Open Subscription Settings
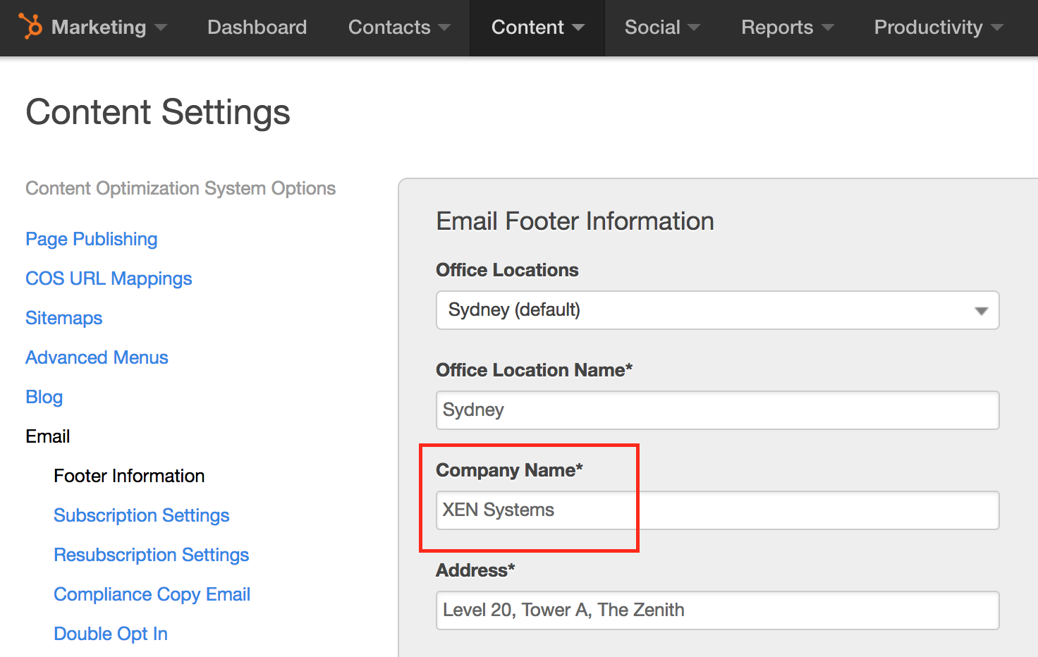This screenshot has width=1038, height=657. [141, 515]
